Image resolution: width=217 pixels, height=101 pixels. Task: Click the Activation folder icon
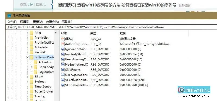coord(36,62)
